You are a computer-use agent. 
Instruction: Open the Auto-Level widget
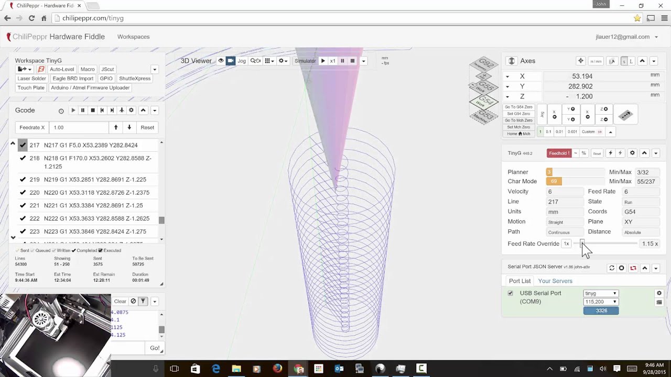(x=62, y=69)
